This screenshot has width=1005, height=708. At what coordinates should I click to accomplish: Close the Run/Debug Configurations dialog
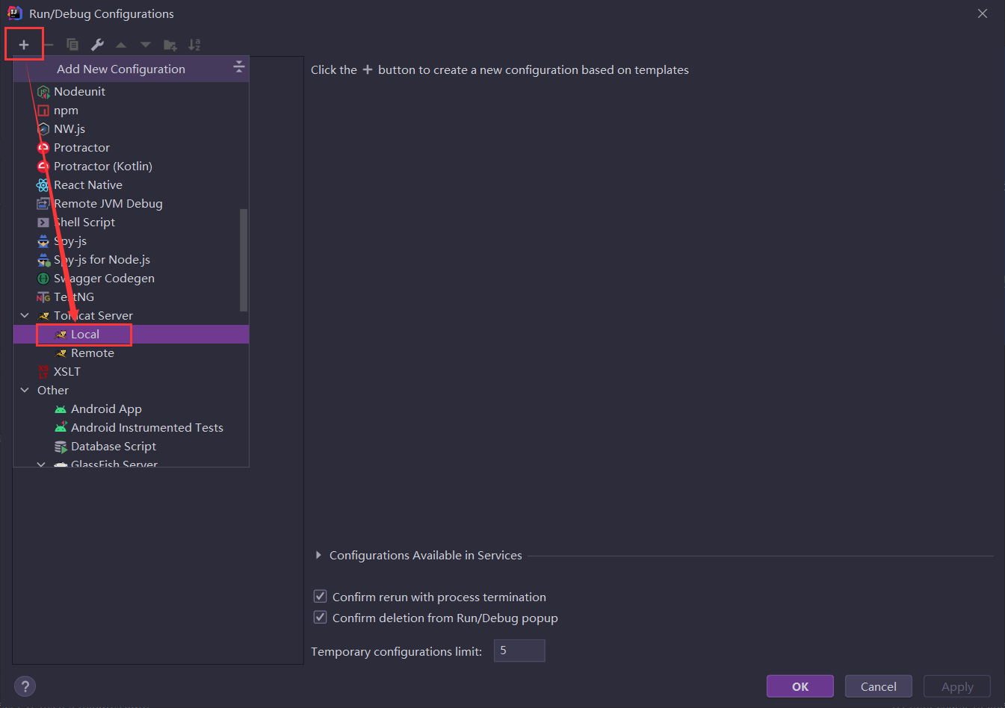(983, 13)
